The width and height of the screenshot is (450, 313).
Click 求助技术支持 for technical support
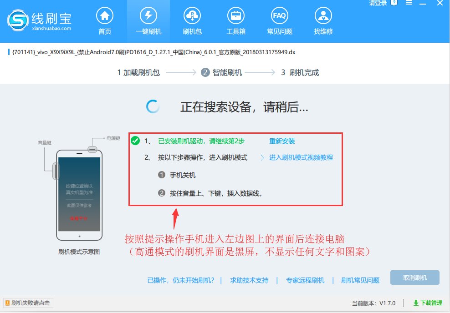coord(249,280)
